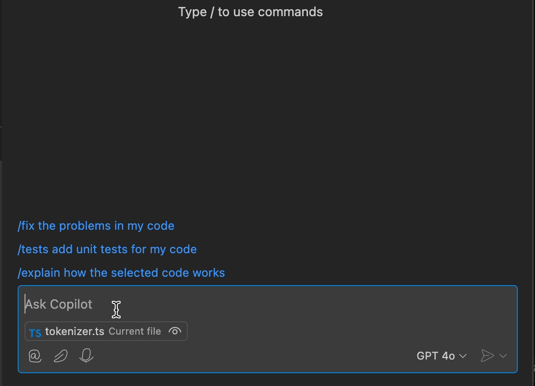Attach context using the @ mention icon
535x386 pixels.
34,356
